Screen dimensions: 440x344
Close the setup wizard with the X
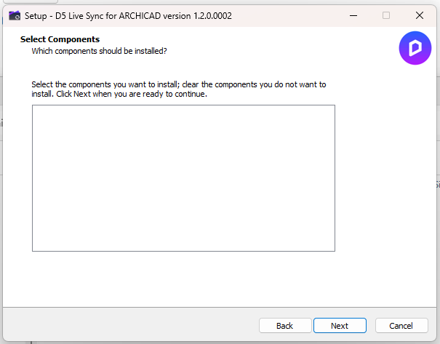(420, 15)
